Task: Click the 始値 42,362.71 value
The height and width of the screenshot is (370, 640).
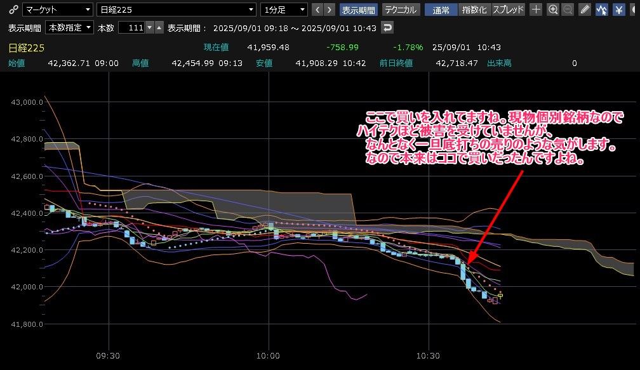Action: point(69,63)
